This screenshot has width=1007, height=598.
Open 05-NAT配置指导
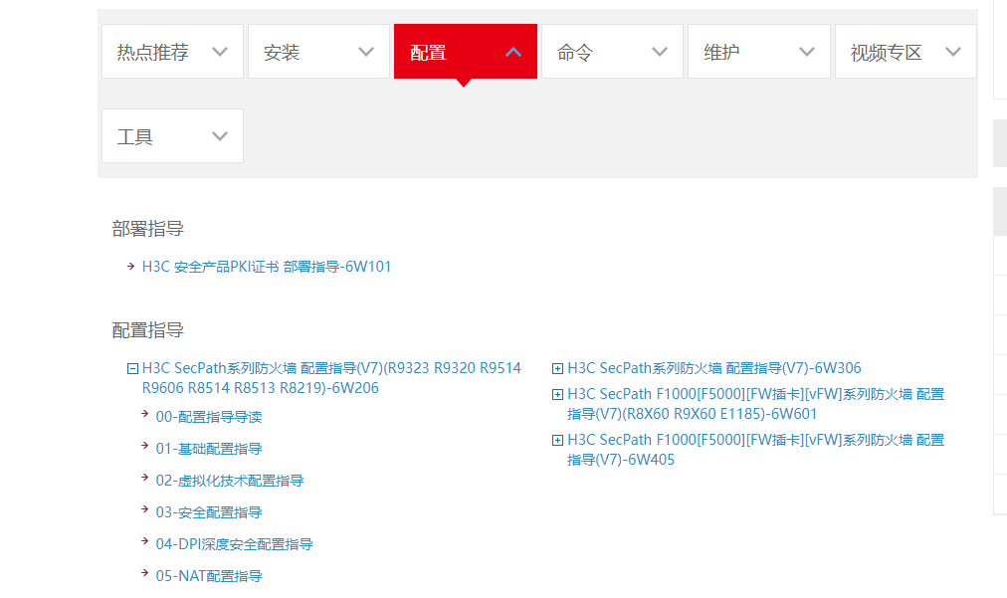pyautogui.click(x=209, y=576)
